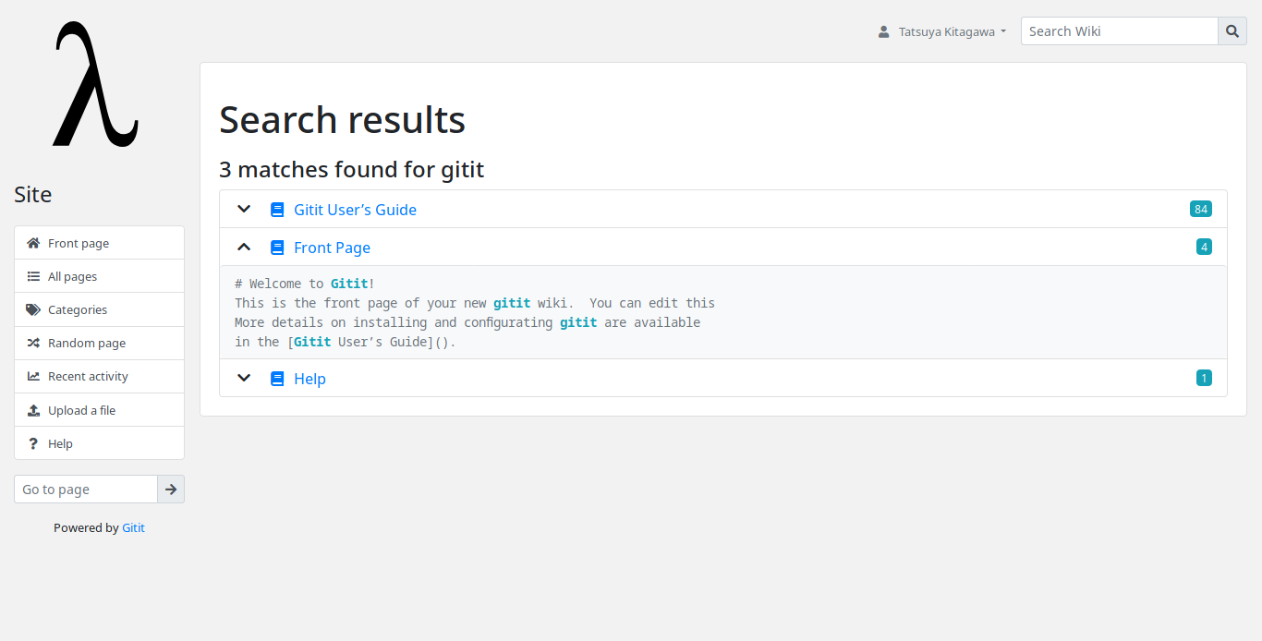Viewport: 1262px width, 641px height.
Task: Open the Help search result link
Action: [309, 379]
